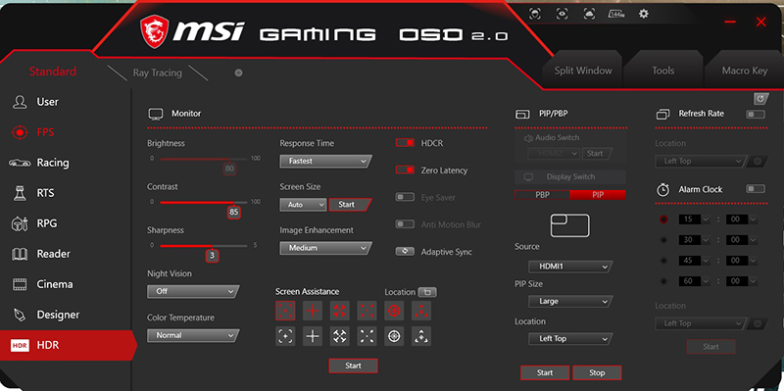Select the white plus crosshair
This screenshot has height=391, width=784.
point(313,336)
